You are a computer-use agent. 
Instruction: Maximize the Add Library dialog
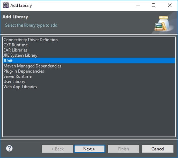(153, 5)
